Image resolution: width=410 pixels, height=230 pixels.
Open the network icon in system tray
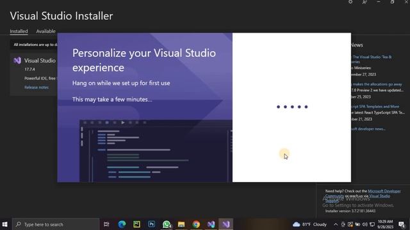372,224
